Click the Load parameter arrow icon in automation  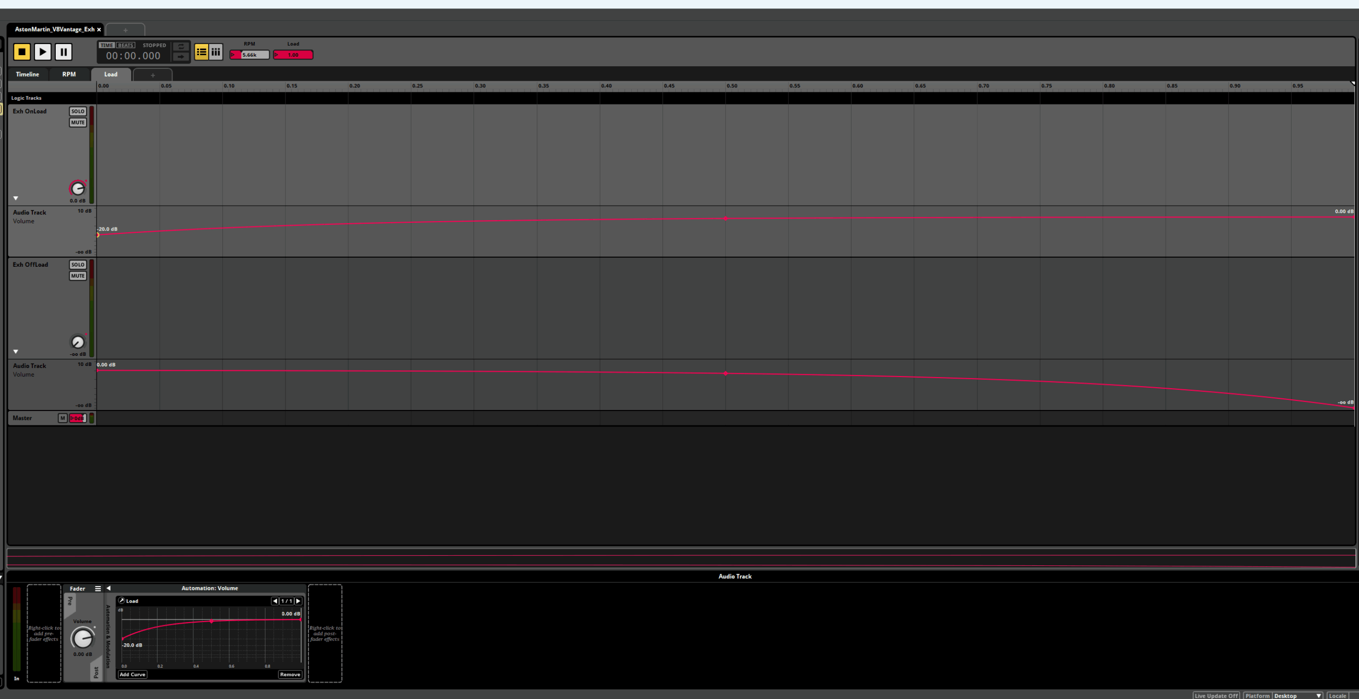click(122, 600)
